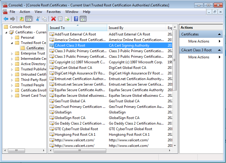This screenshot has height=163, width=226.
Task: Open the Action menu
Action: click(x=25, y=12)
